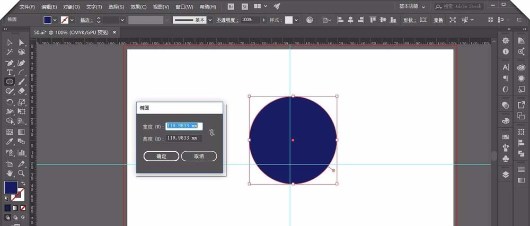Click the 不透明度 opacity link

click(227, 20)
